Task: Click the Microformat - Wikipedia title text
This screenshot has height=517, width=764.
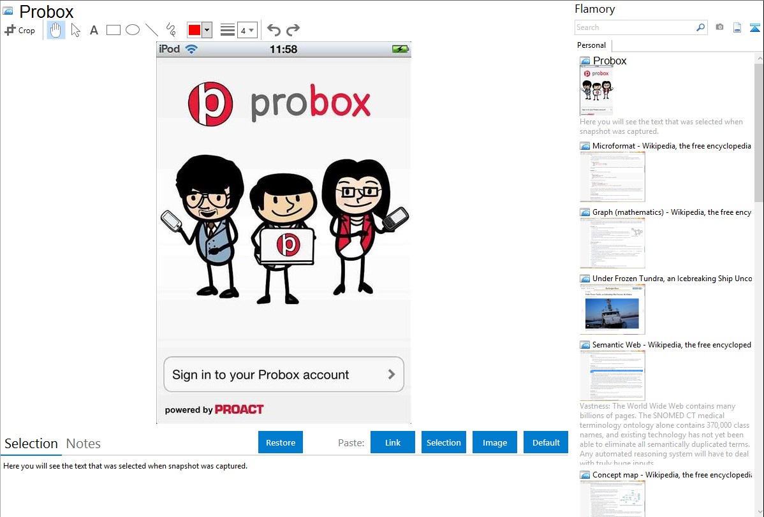Action: pyautogui.click(x=672, y=146)
